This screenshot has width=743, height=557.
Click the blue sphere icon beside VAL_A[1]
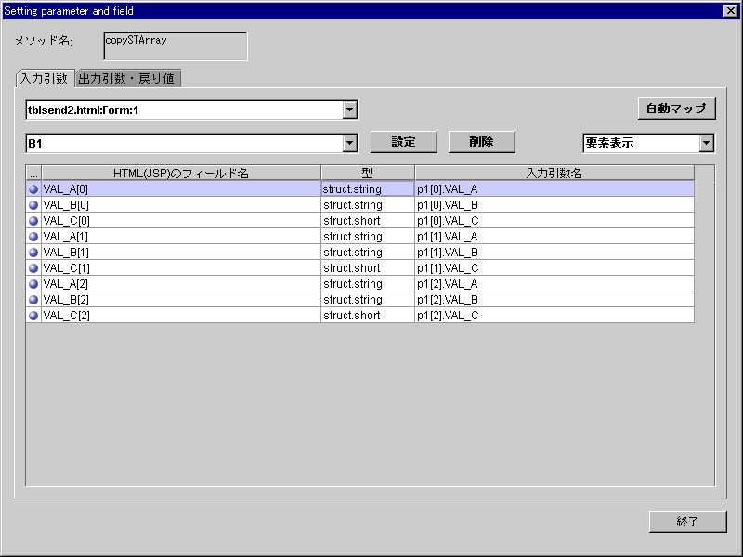coord(33,237)
